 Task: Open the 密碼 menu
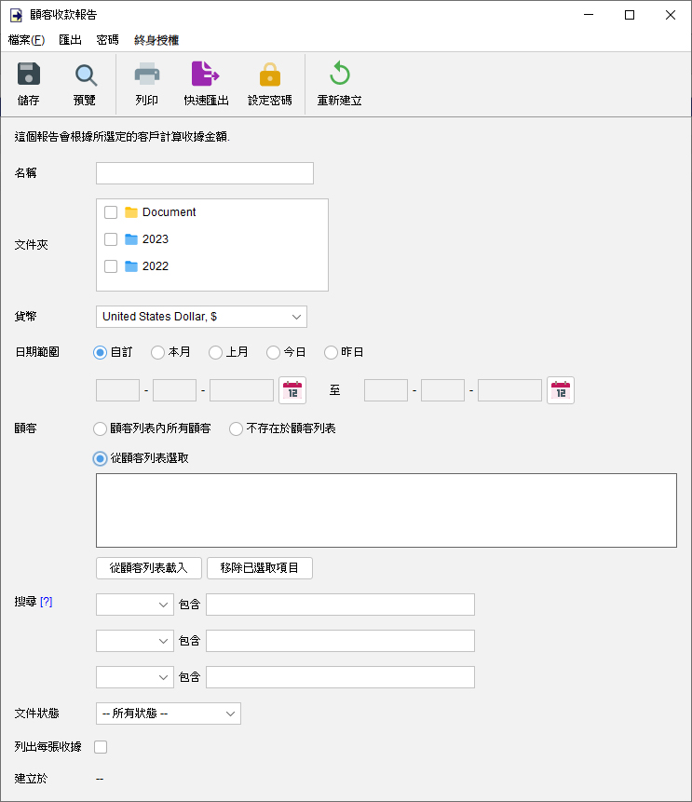click(x=107, y=40)
